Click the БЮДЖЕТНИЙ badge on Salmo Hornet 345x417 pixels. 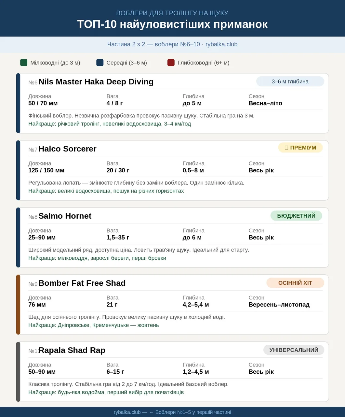pyautogui.click(x=296, y=216)
